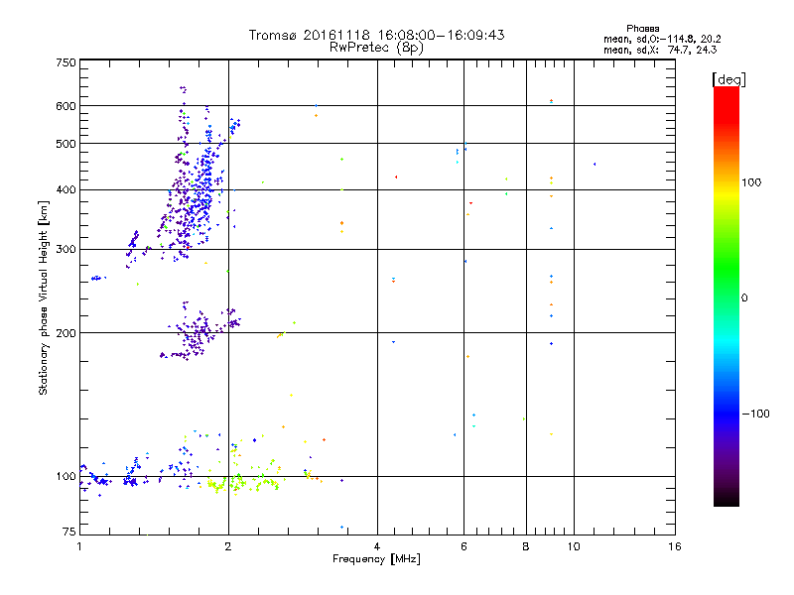Click the y-axis tick label '200'
The width and height of the screenshot is (794, 595).
66,333
